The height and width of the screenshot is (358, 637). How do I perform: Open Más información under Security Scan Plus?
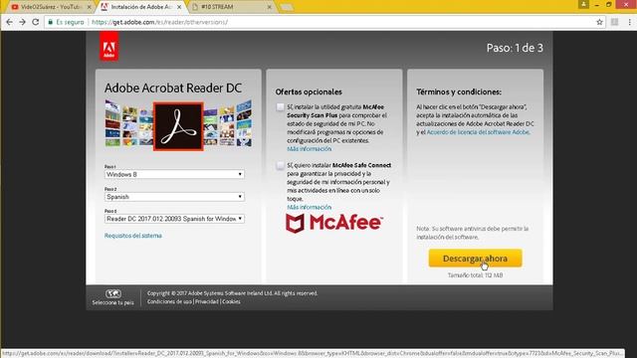[310, 149]
